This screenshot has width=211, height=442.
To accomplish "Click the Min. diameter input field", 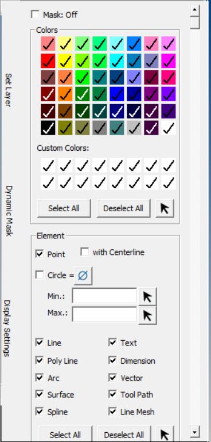I will pos(104,296).
